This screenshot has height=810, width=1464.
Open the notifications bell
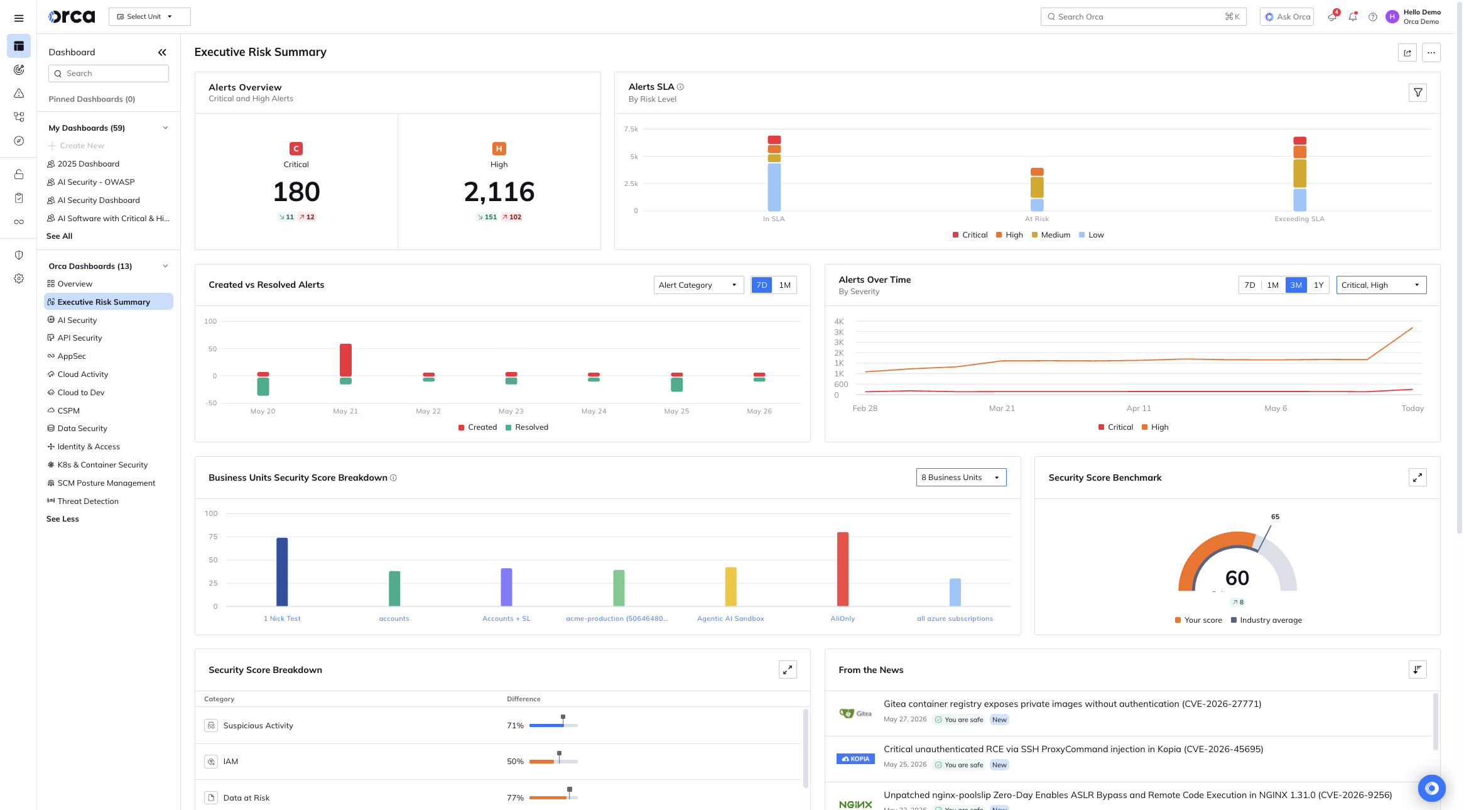(x=1353, y=17)
